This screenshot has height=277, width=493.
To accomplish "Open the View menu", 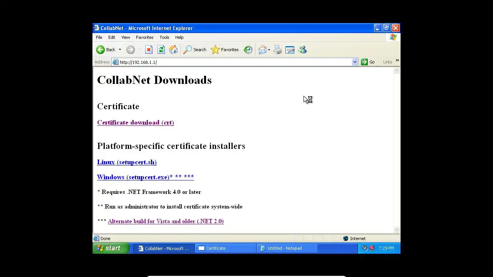I will point(126,37).
